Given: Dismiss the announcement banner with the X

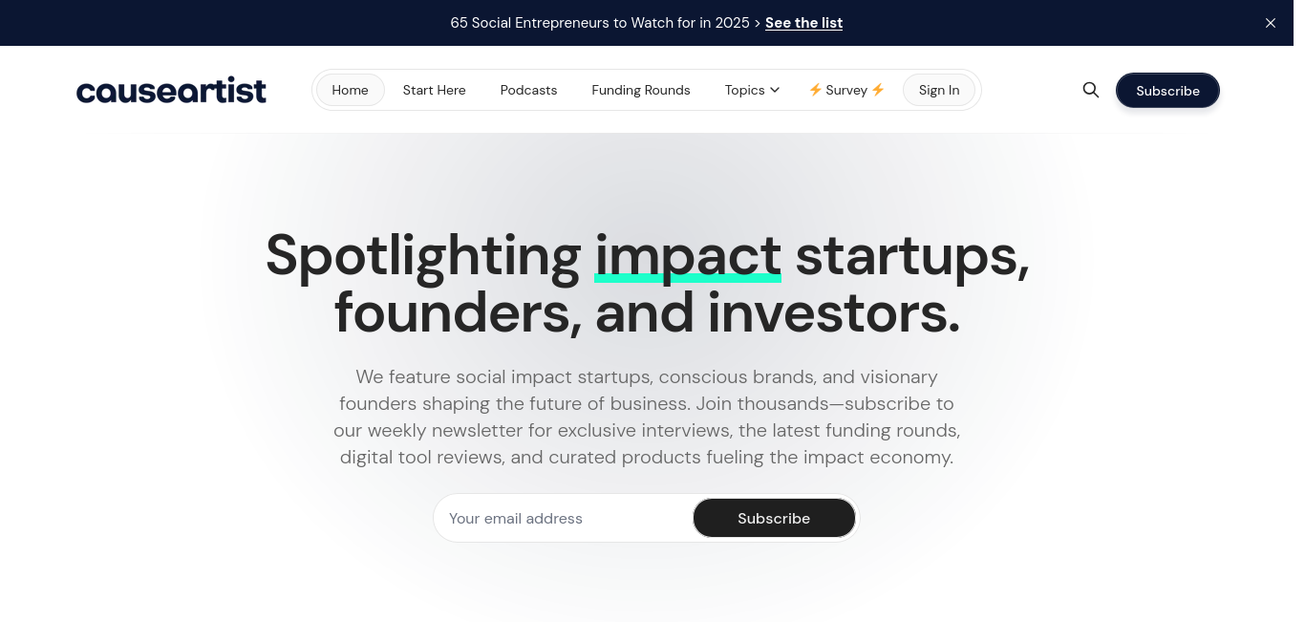Looking at the screenshot, I should click(1271, 23).
